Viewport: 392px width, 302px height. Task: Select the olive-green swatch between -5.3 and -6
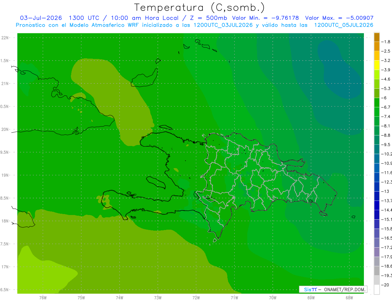pyautogui.click(x=377, y=93)
